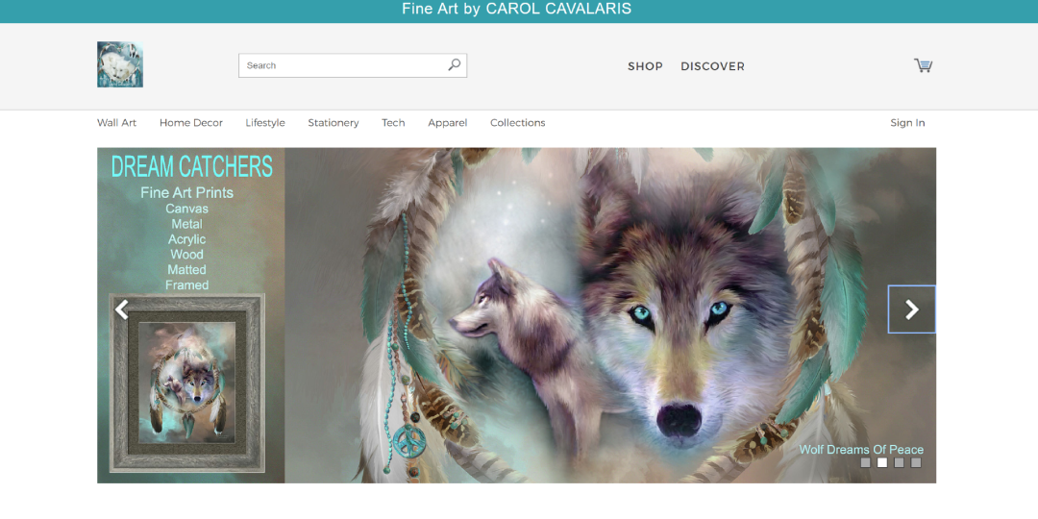The image size is (1038, 519).
Task: Open the Collections category
Action: [518, 122]
